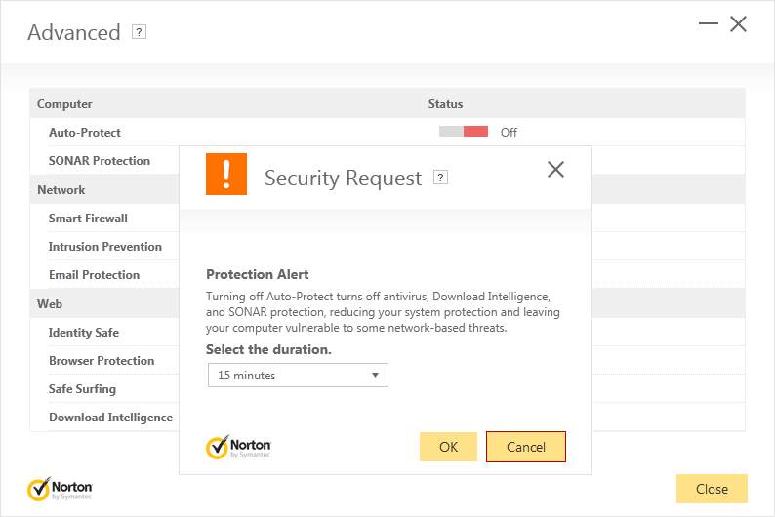Select the Browser Protection item
Image resolution: width=775 pixels, height=517 pixels.
coord(102,361)
